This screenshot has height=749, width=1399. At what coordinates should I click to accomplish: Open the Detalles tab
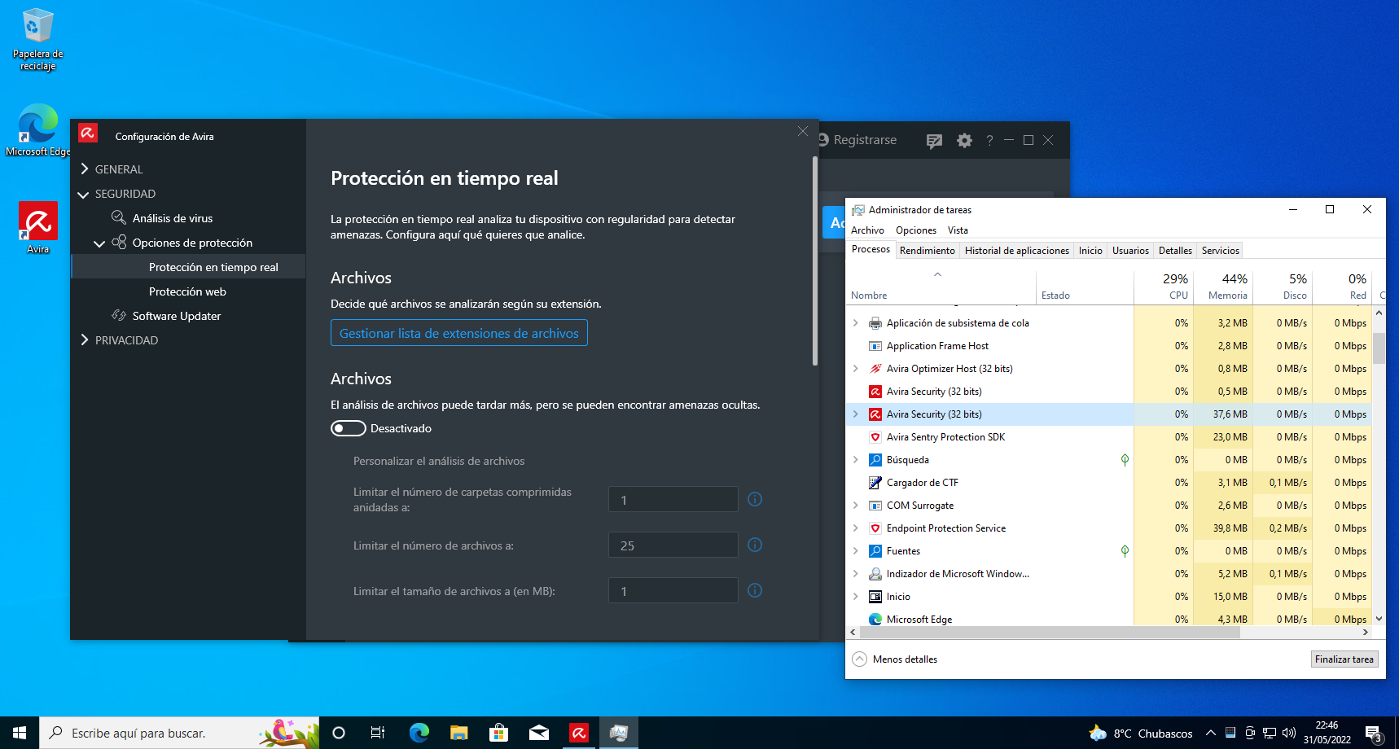point(1175,251)
